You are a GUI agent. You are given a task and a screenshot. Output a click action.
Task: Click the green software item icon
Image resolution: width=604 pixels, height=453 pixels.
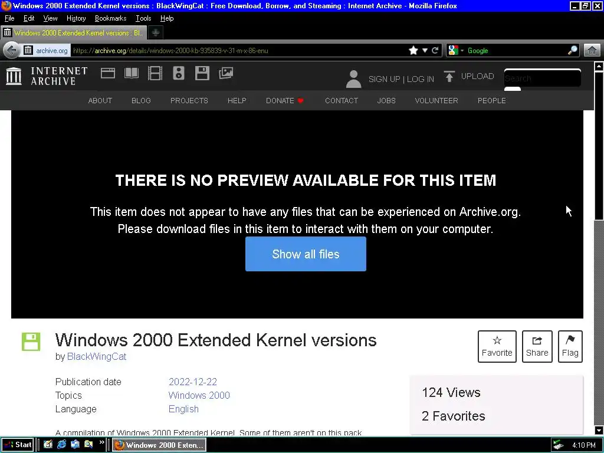(x=31, y=342)
